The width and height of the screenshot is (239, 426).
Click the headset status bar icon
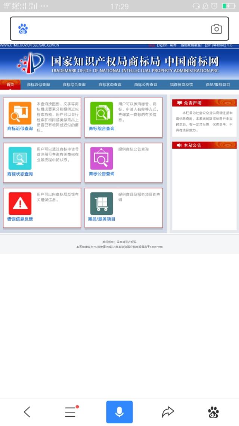(x=196, y=6)
